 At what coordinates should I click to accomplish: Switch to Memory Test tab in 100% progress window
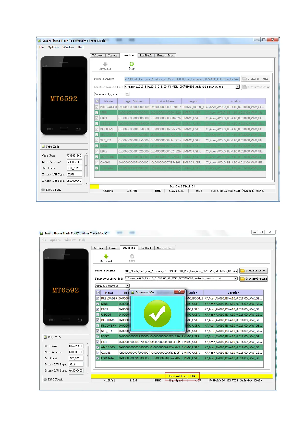(165, 248)
